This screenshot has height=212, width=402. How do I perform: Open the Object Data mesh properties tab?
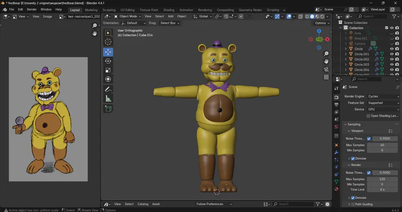(337, 181)
